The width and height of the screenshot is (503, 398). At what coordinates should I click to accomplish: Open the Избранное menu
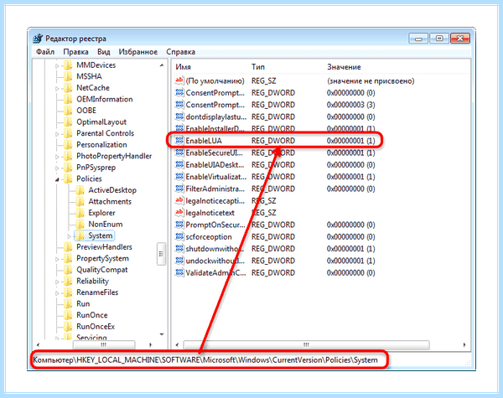pyautogui.click(x=138, y=52)
